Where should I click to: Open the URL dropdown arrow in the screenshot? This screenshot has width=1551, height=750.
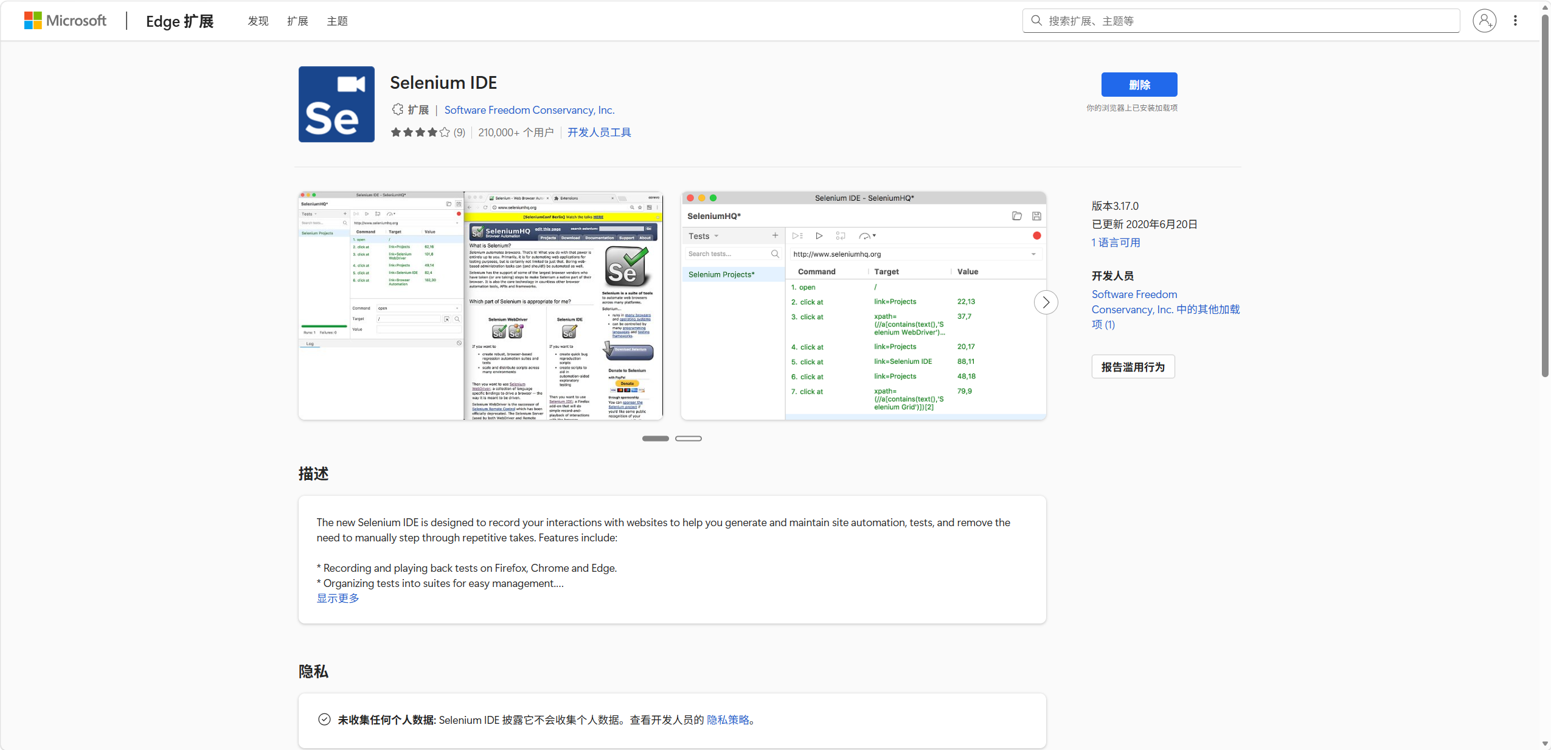pos(1033,254)
